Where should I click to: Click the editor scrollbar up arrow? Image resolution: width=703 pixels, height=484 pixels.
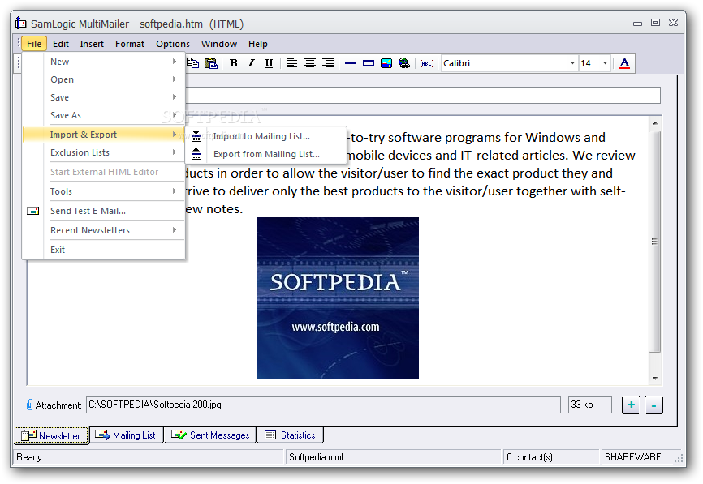[x=655, y=123]
